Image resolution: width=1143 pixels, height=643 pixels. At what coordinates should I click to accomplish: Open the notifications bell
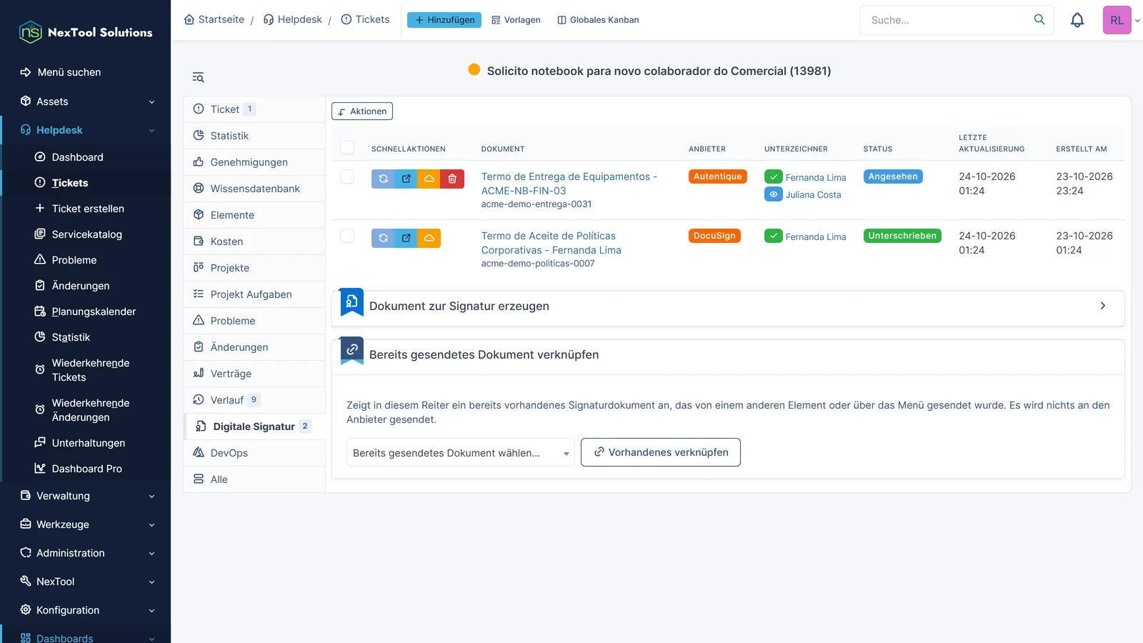point(1077,20)
